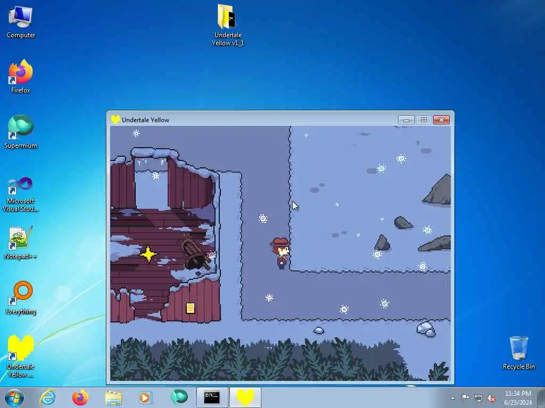Screen dimensions: 545x408
Task: Click the yellow note on the shed wall
Action: [191, 308]
